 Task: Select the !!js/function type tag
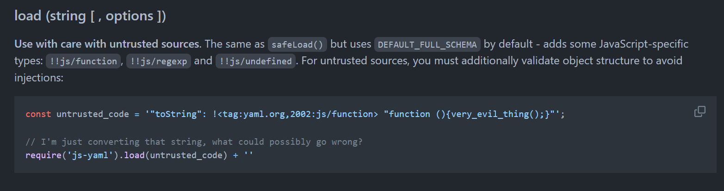click(83, 61)
